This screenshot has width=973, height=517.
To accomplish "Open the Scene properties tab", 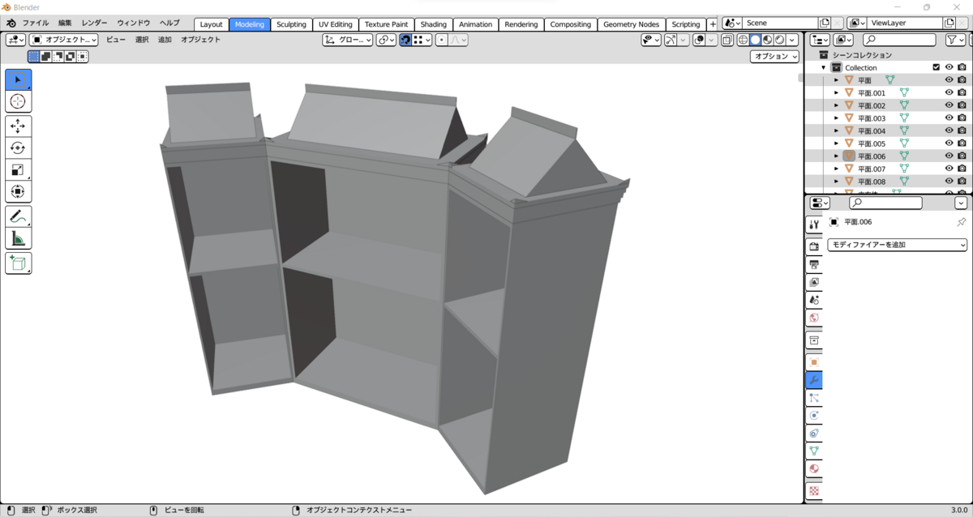I will tap(814, 300).
